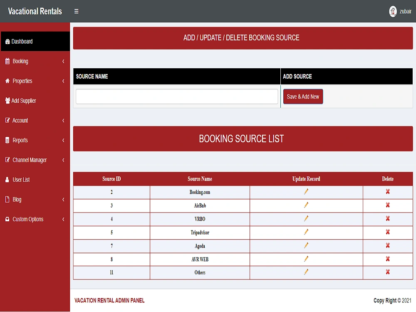Open the Booking menu item

pyautogui.click(x=35, y=61)
